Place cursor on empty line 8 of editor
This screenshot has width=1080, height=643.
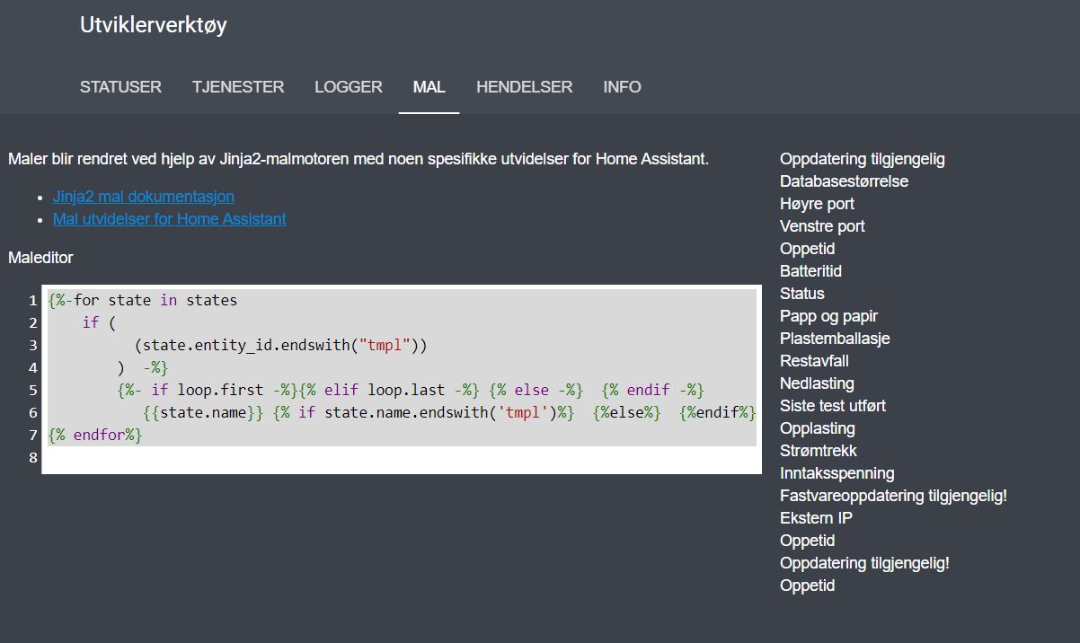click(359, 458)
